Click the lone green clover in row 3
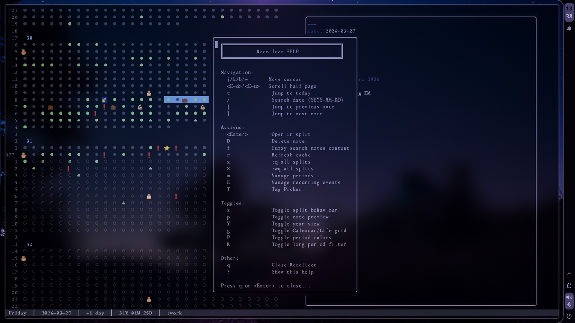Viewport: 575px width, 323px height. coord(79,176)
